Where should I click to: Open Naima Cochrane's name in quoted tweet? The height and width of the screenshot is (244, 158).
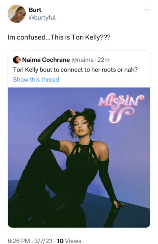point(46,60)
